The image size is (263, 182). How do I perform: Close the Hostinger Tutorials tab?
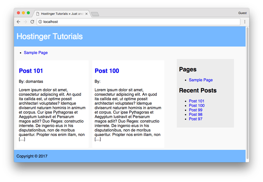coord(86,14)
